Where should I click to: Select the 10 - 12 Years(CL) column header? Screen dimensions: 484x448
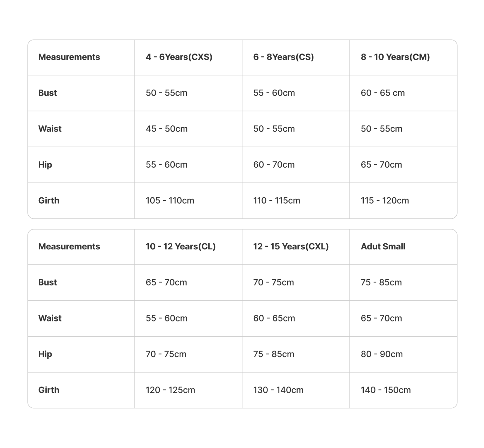180,246
